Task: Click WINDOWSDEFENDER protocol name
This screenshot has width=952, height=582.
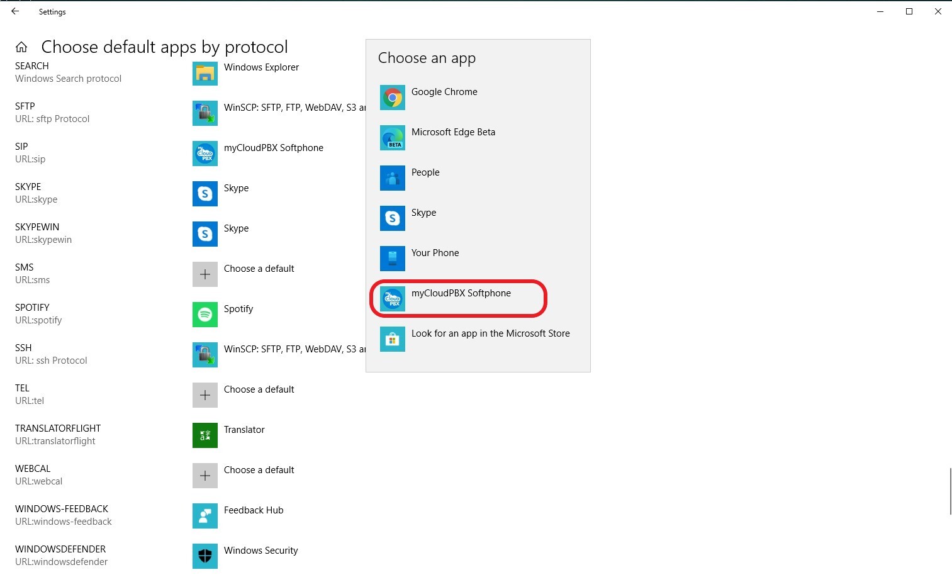Action: tap(60, 549)
